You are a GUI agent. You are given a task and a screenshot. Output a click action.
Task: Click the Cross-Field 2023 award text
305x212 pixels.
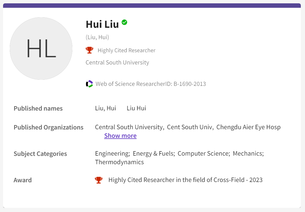185,180
